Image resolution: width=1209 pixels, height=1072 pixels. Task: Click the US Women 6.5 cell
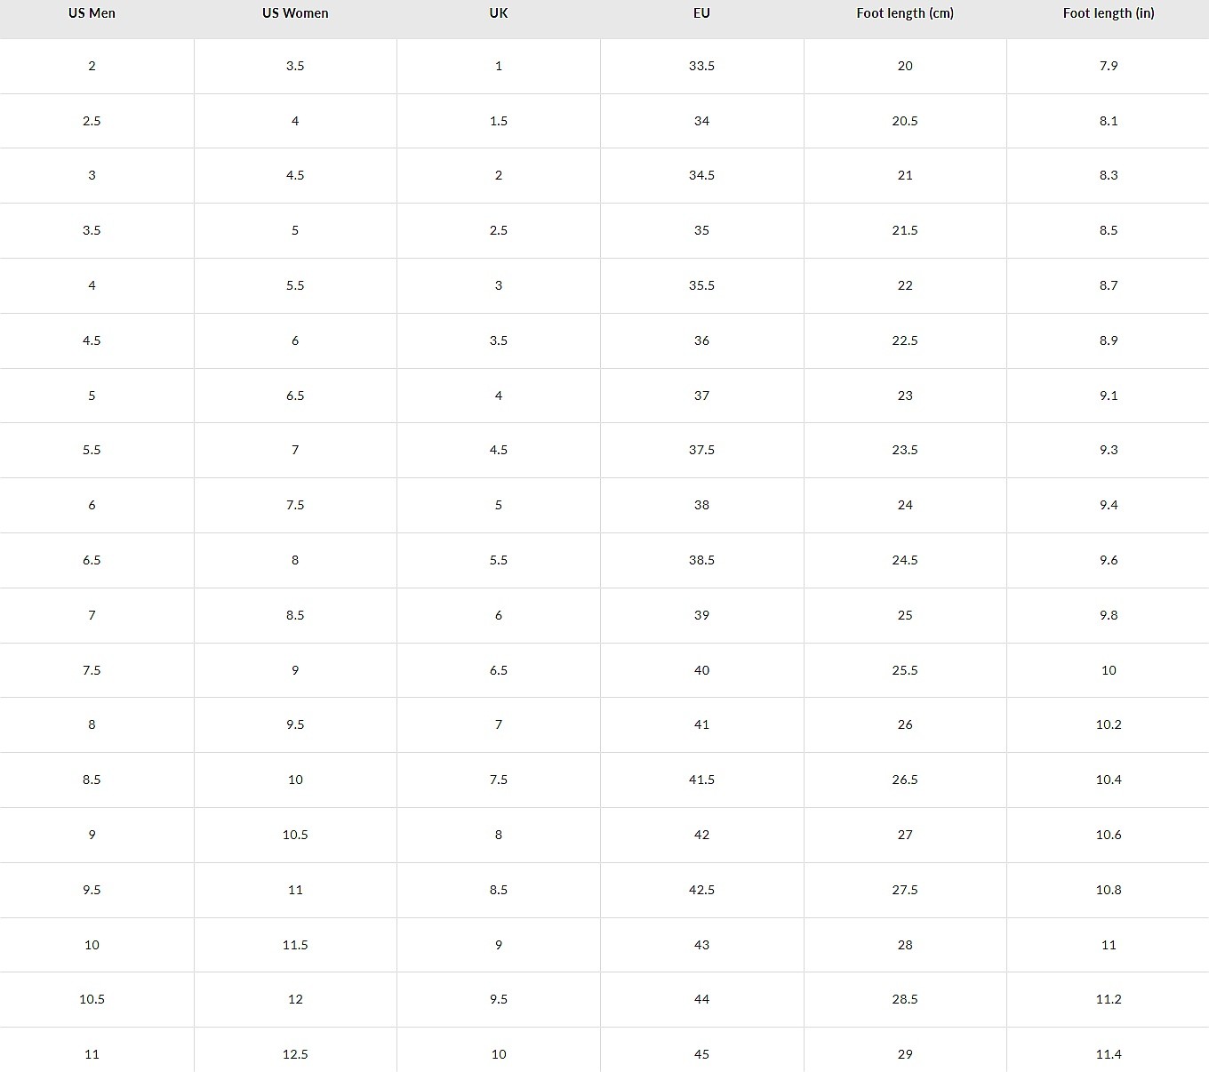pos(295,396)
